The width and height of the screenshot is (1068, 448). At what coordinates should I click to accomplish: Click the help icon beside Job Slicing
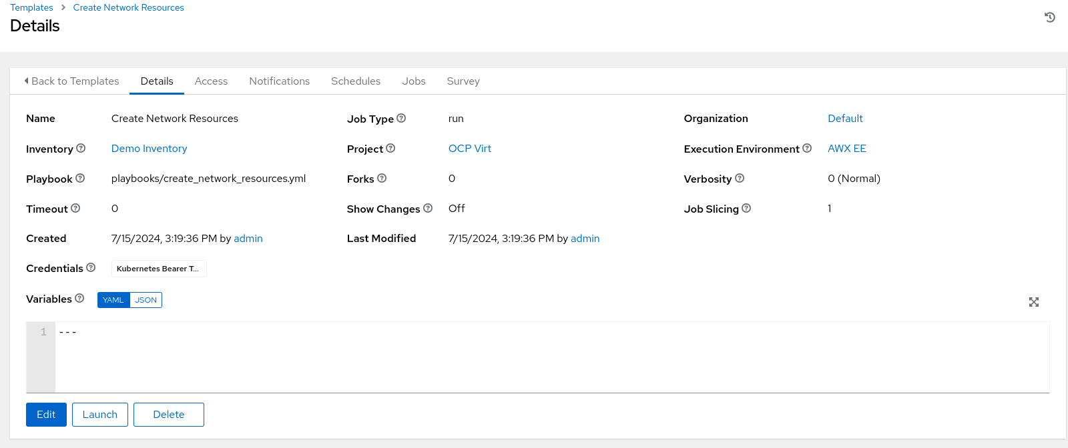746,208
